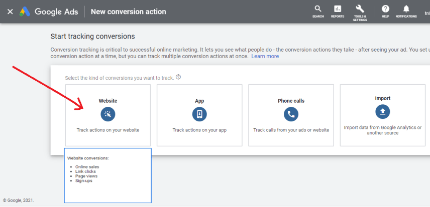Follow the Learn more link
The height and width of the screenshot is (207, 430).
pyautogui.click(x=265, y=57)
